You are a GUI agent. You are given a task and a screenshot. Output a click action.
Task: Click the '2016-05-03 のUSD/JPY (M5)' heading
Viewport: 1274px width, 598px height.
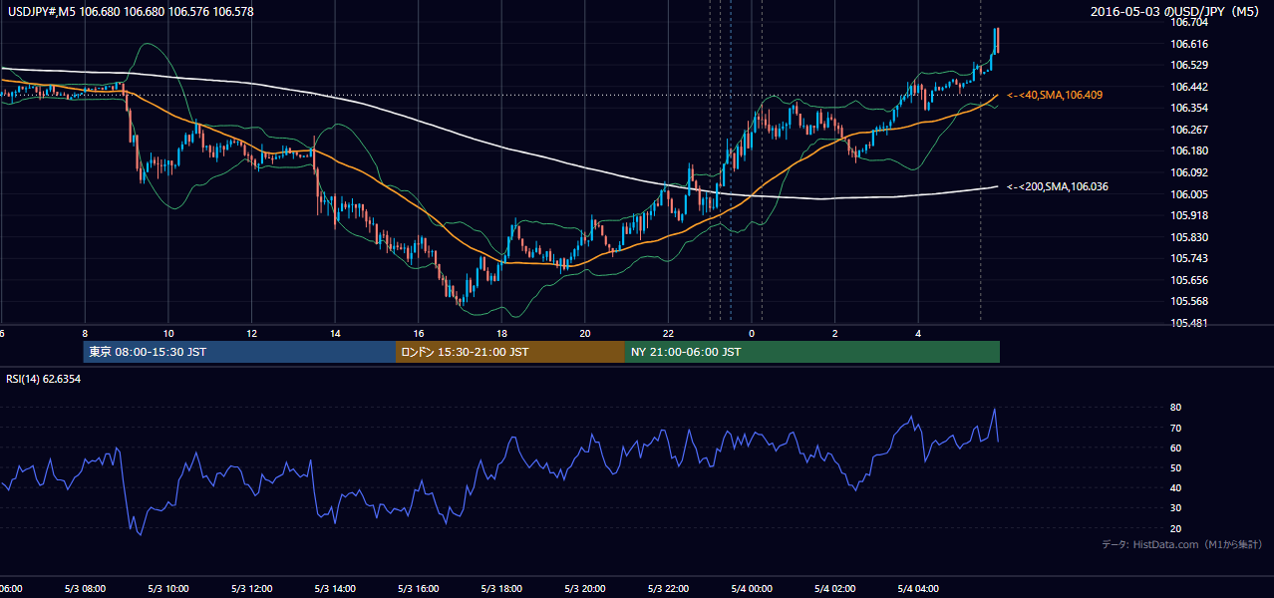[1176, 12]
